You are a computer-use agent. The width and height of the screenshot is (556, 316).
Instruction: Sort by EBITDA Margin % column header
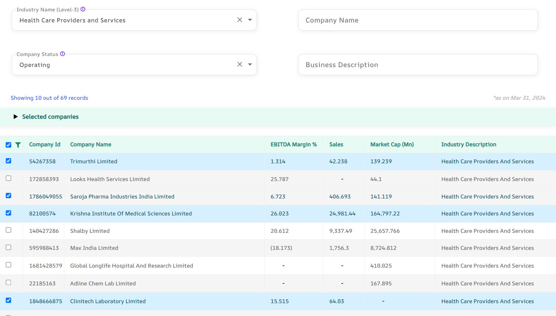coord(294,144)
